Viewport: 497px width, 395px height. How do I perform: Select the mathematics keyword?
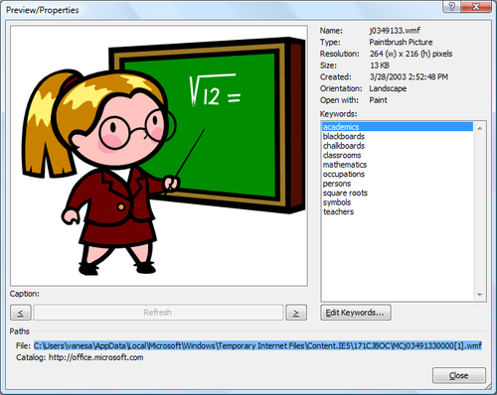(345, 165)
